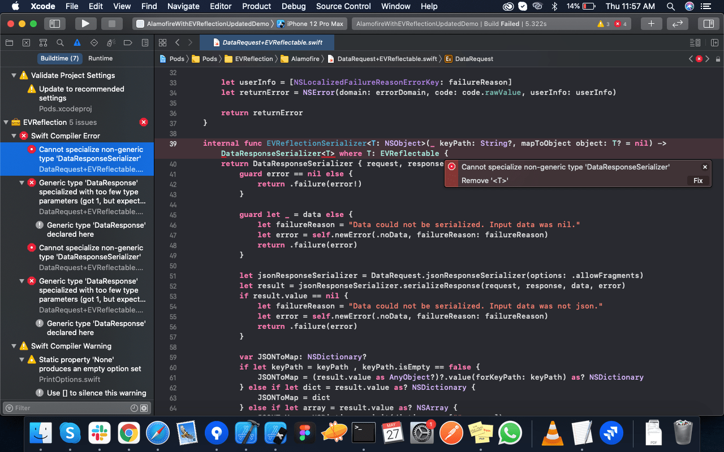Toggle the Inspectors panel visibility
The image size is (724, 452).
click(x=708, y=24)
